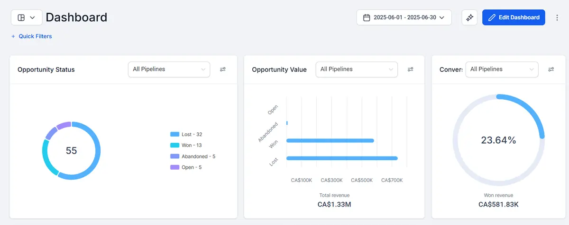
Task: Click the Won - 13 legend swatch
Action: tap(174, 146)
